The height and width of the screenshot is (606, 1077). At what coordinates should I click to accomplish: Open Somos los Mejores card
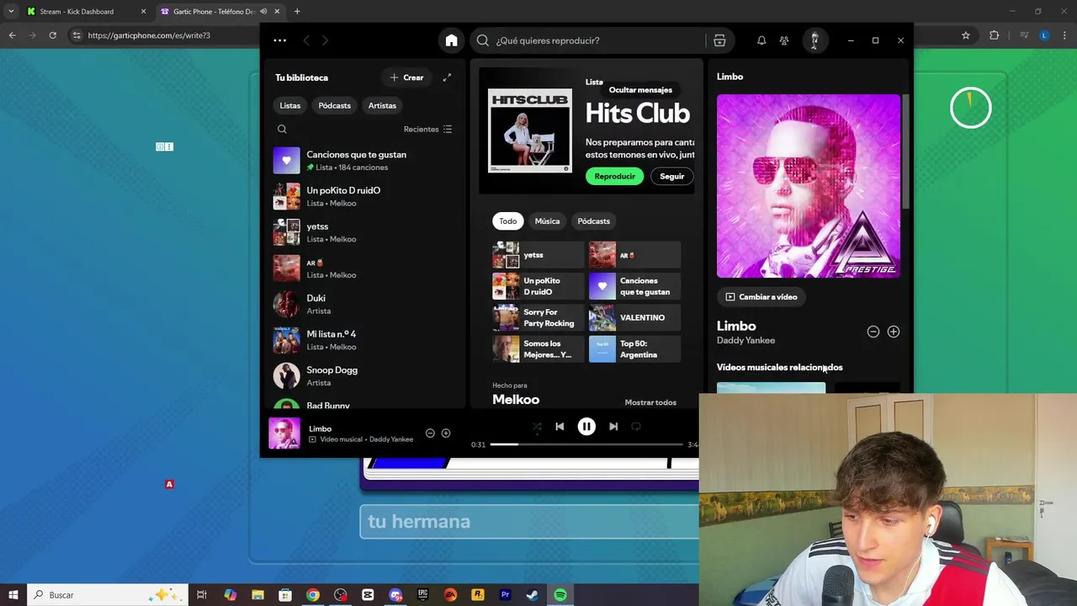click(538, 348)
